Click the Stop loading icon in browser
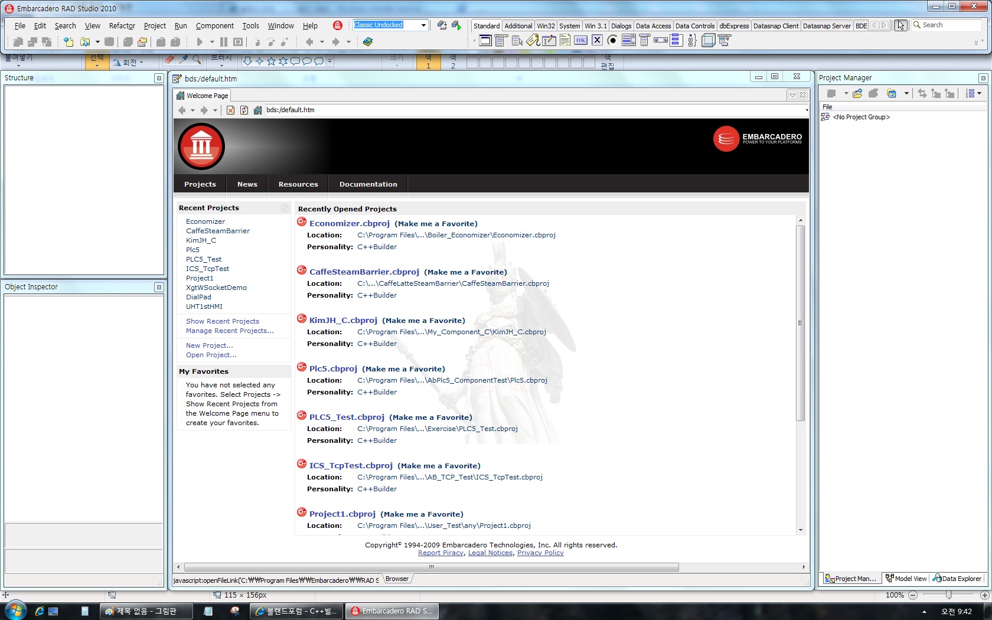The width and height of the screenshot is (992, 620). [230, 110]
